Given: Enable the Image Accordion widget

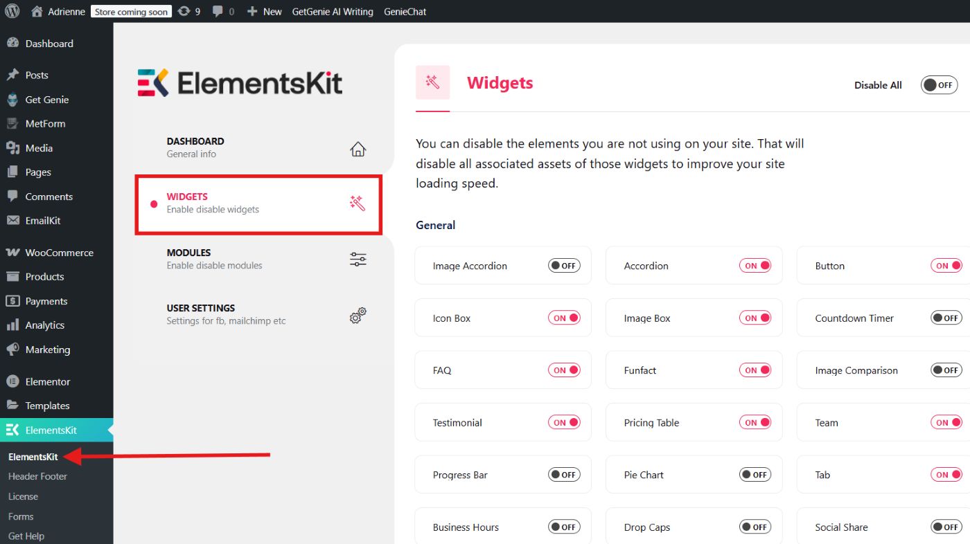Looking at the screenshot, I should pyautogui.click(x=564, y=266).
